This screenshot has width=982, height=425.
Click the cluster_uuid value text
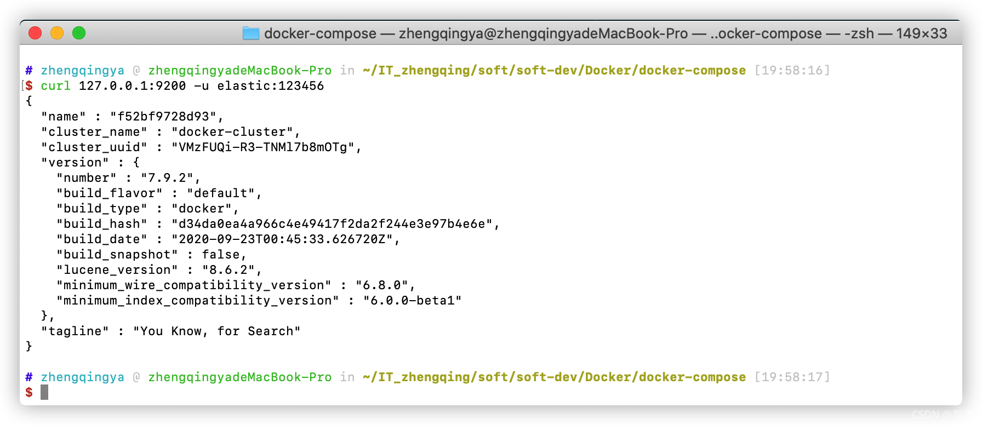click(x=263, y=147)
